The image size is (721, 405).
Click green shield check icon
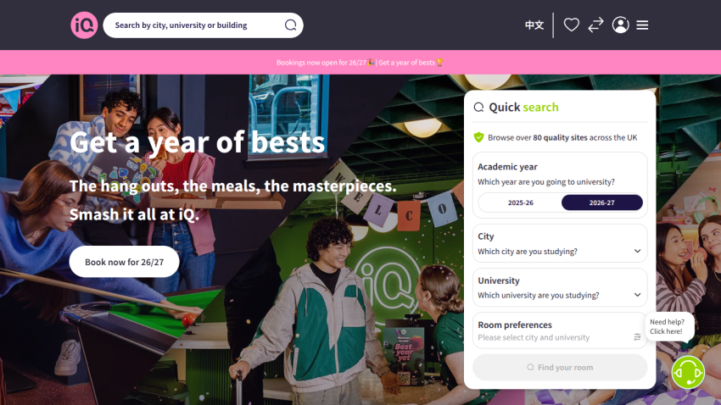point(478,137)
